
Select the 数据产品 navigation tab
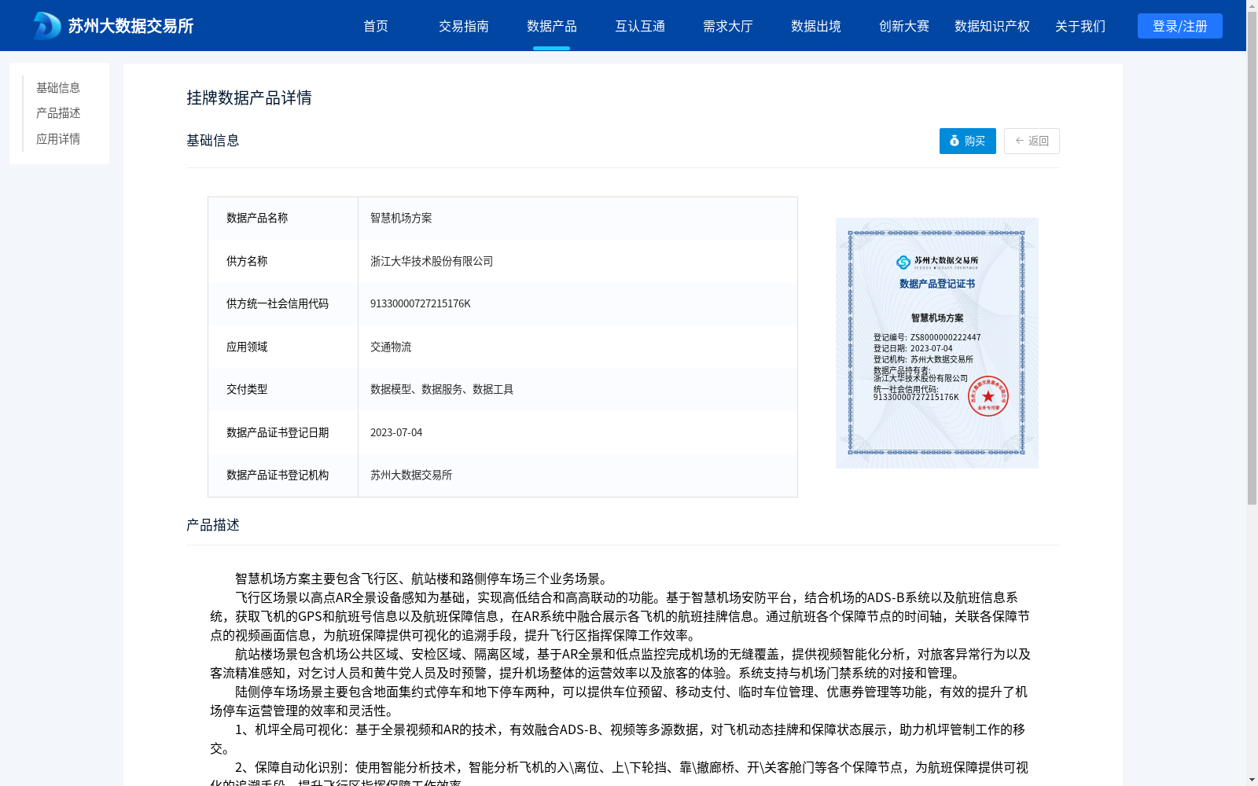(x=552, y=26)
